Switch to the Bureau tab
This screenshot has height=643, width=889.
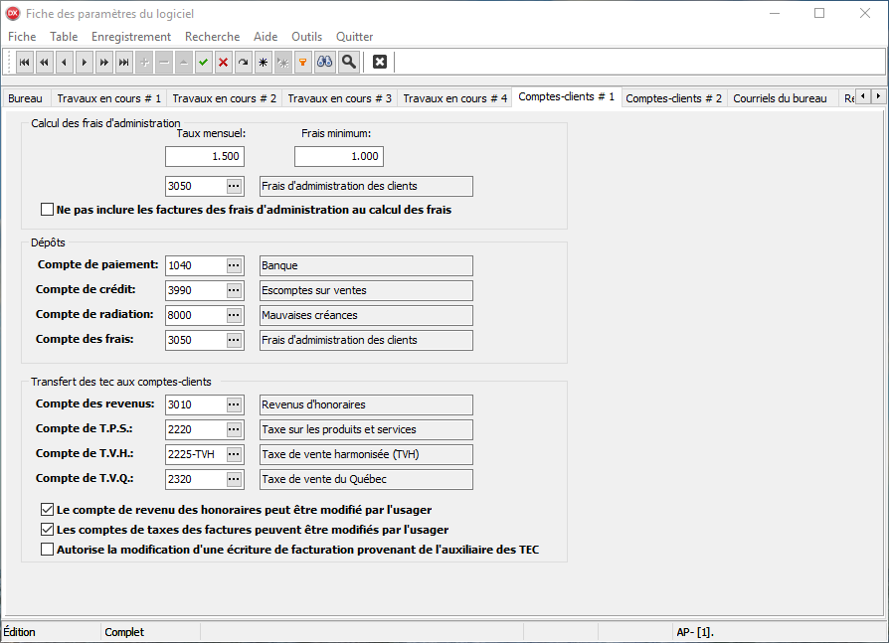click(x=26, y=98)
